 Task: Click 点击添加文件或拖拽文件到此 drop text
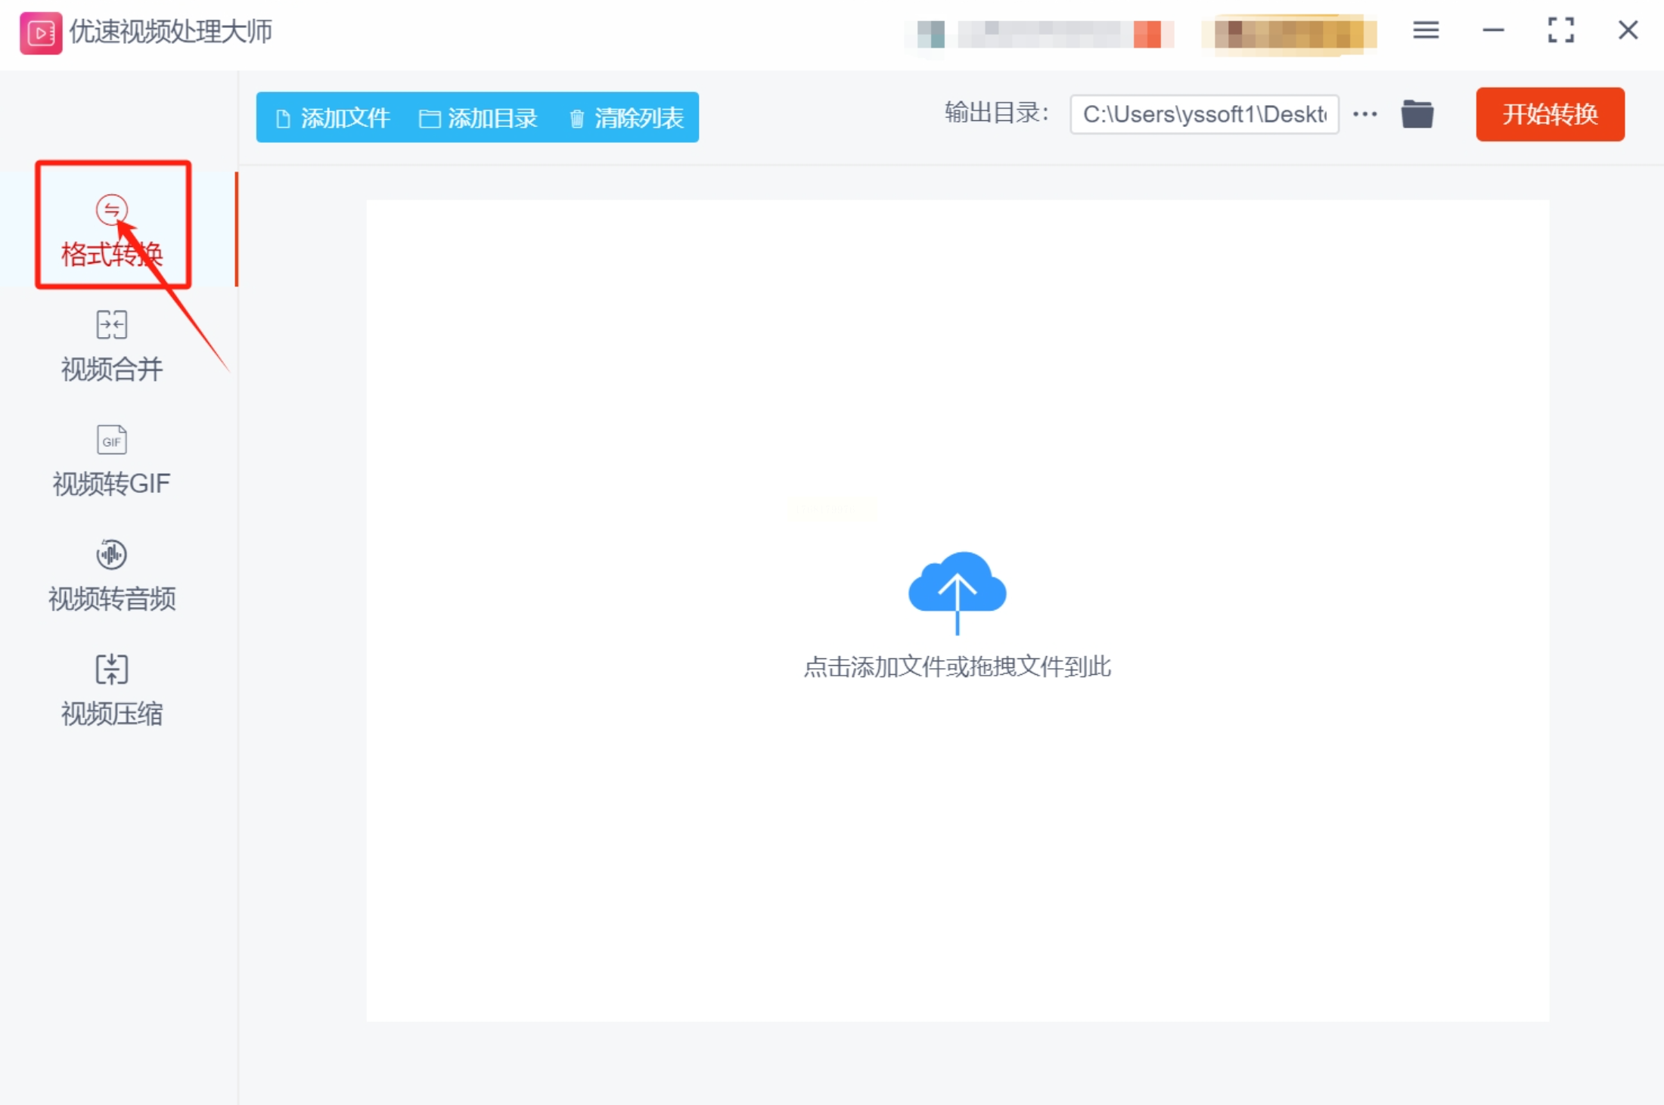pyautogui.click(x=957, y=667)
